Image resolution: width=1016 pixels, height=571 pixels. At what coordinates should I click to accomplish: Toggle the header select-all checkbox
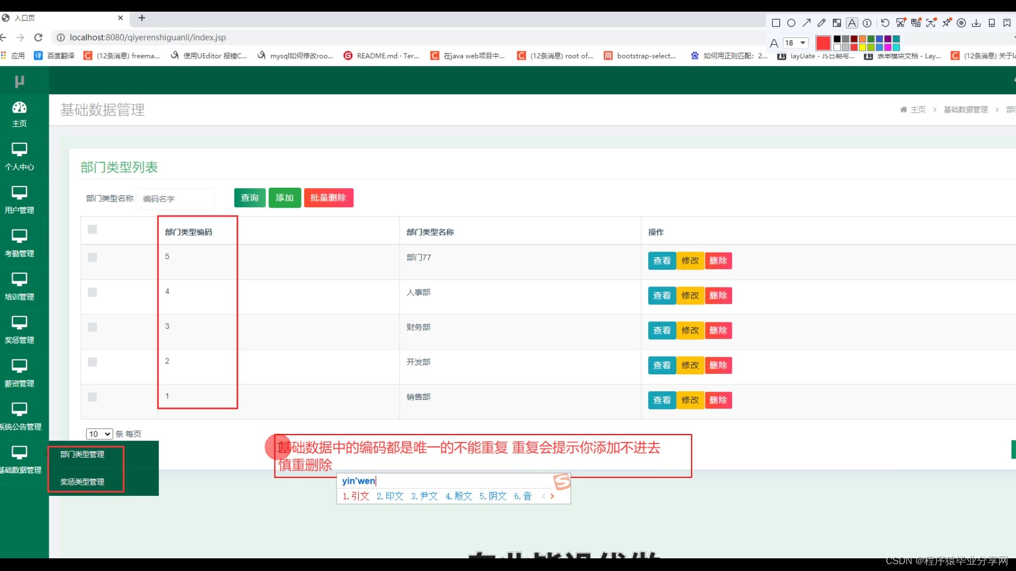(92, 229)
